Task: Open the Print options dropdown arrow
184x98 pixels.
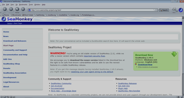Action: pyautogui.click(x=176, y=11)
